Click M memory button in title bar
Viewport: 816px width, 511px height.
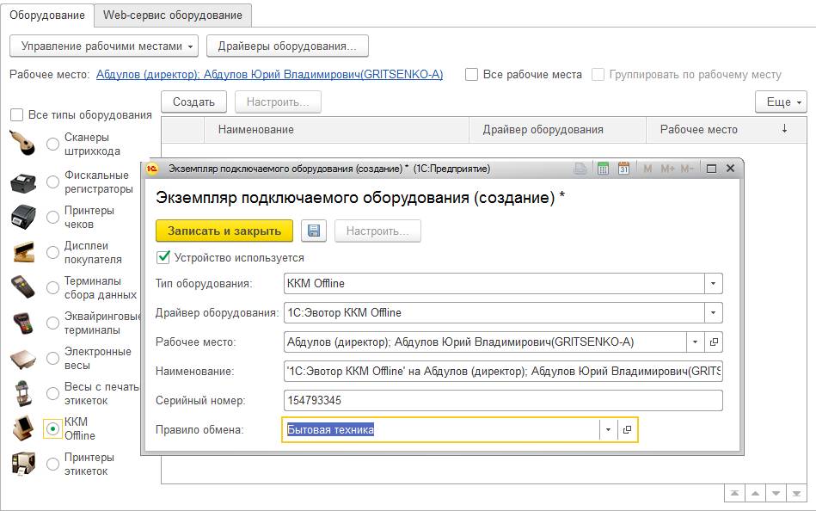(648, 169)
